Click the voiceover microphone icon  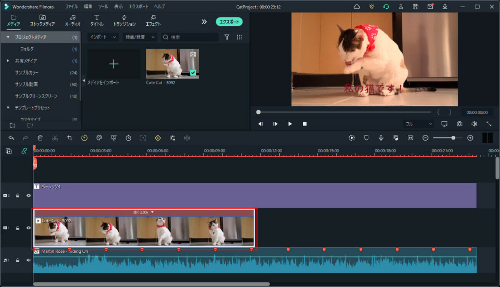click(x=381, y=138)
